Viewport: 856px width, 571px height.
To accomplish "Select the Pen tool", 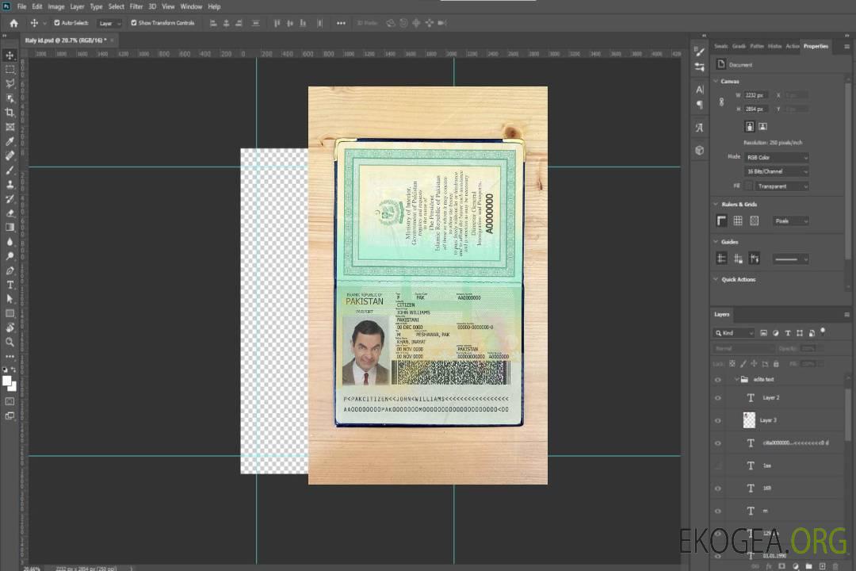I will [10, 270].
